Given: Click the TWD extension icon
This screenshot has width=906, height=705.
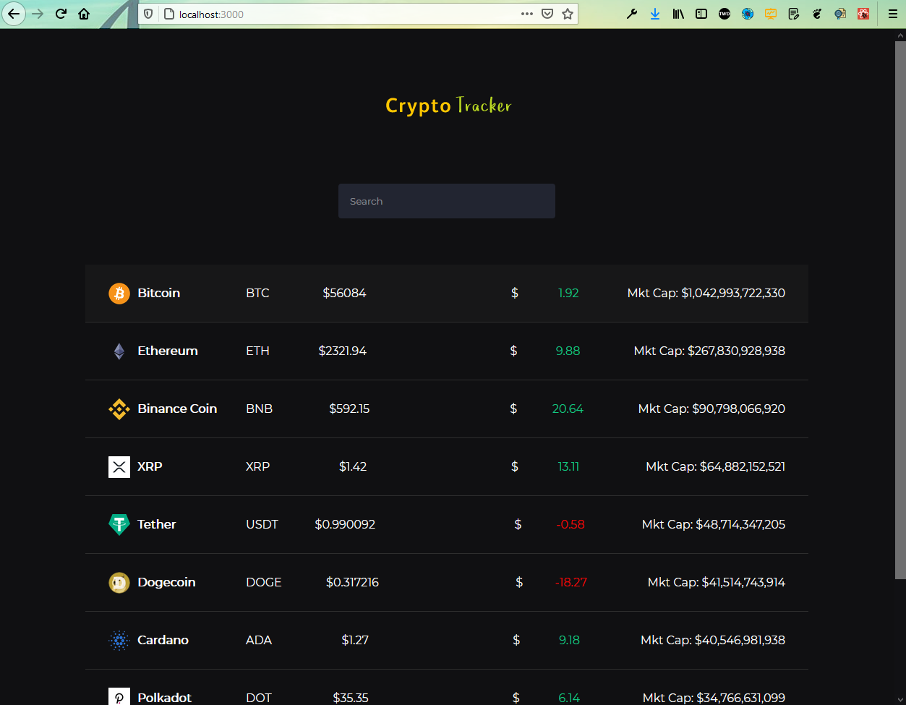Looking at the screenshot, I should pos(725,14).
